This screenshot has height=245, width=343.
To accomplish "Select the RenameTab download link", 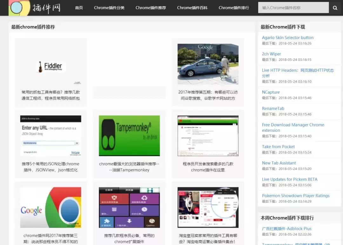I will [x=273, y=108].
